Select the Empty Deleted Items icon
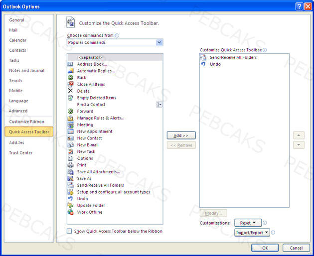 point(71,98)
